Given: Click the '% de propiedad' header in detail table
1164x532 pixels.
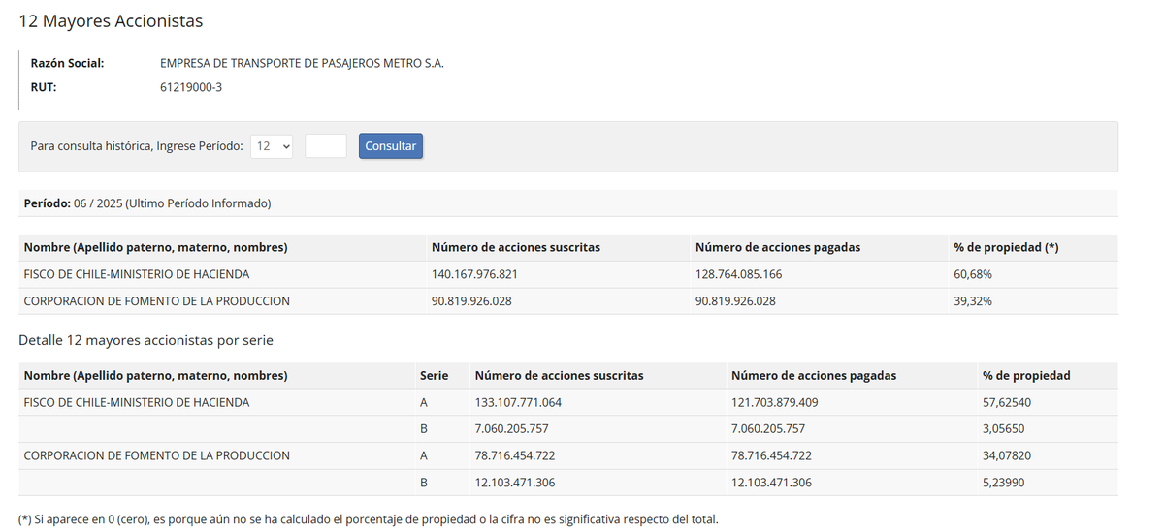Looking at the screenshot, I should click(1026, 375).
